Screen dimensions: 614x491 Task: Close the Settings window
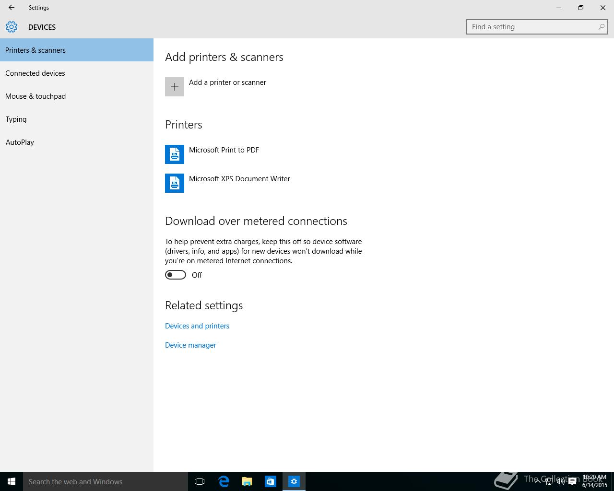603,8
